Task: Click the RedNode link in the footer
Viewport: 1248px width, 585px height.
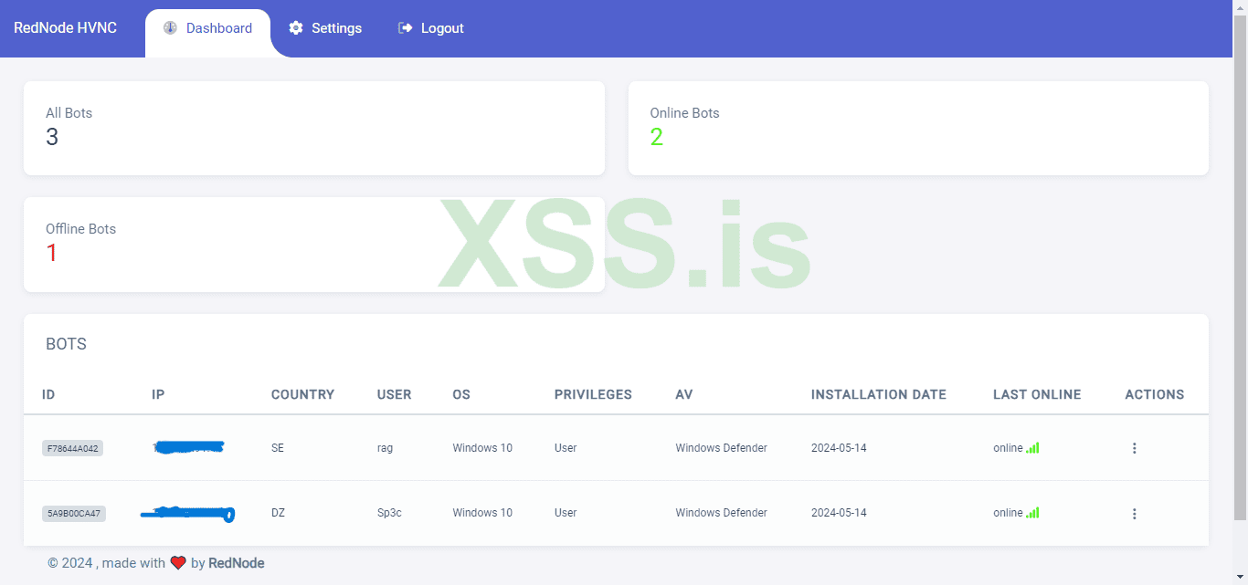Action: (x=236, y=562)
